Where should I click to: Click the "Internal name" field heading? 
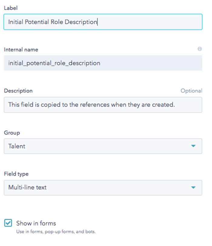tap(21, 50)
